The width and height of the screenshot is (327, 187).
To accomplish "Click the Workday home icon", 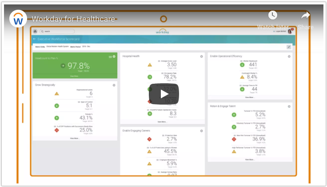I will click(x=35, y=31).
